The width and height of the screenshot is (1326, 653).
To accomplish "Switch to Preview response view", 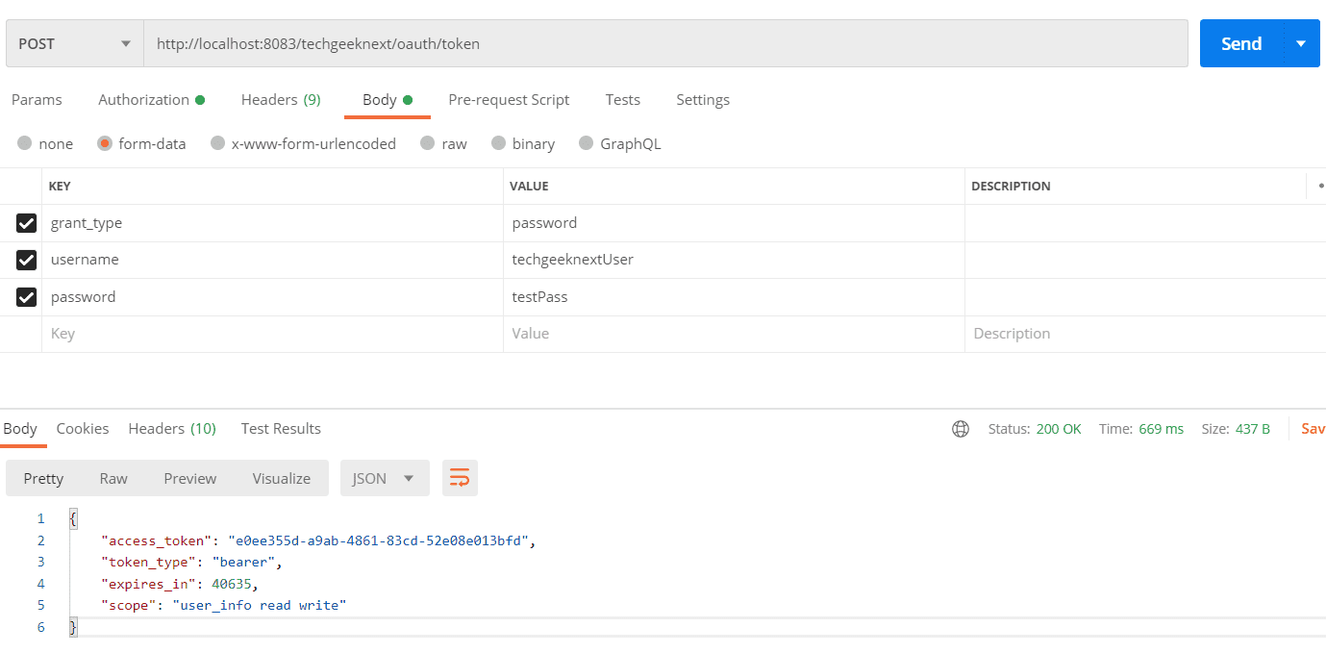I will 190,478.
